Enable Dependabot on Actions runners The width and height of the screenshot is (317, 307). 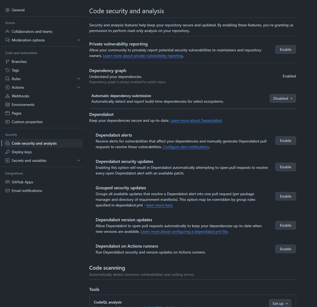pyautogui.click(x=286, y=249)
